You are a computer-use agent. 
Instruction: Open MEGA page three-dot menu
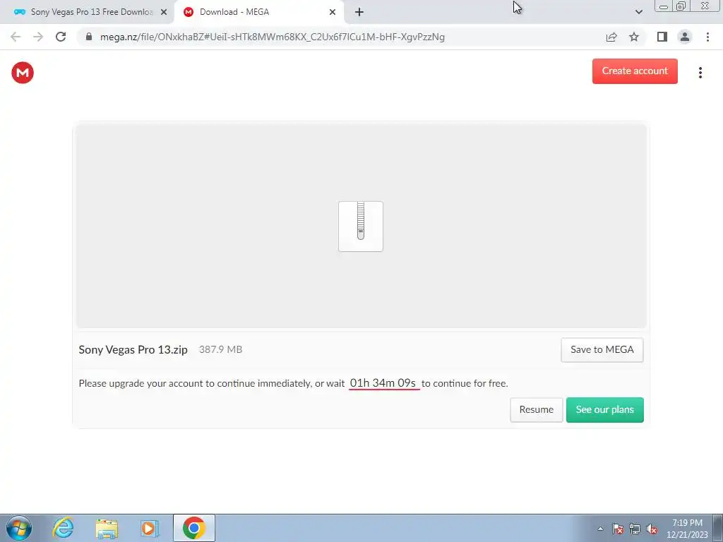700,73
